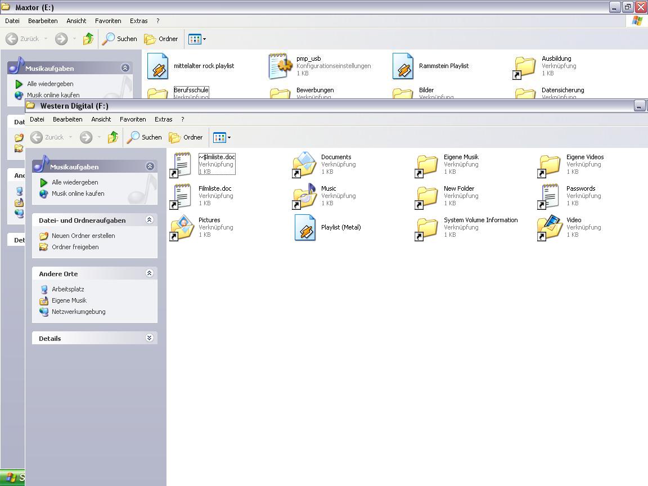Click Zurück back button in Western Digital window
Screen dimensions: 648x486
(47, 137)
